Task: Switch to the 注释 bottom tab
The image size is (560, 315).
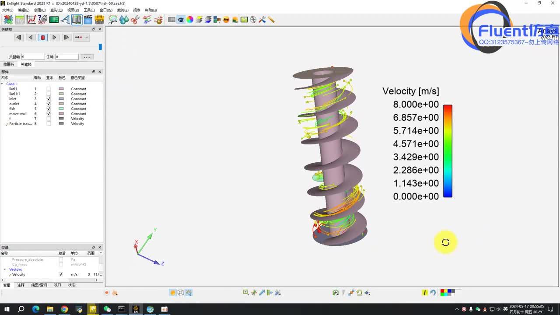Action: (21, 285)
